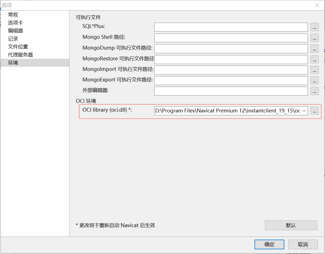
Task: Confirm with the 确定 button
Action: pyautogui.click(x=269, y=245)
